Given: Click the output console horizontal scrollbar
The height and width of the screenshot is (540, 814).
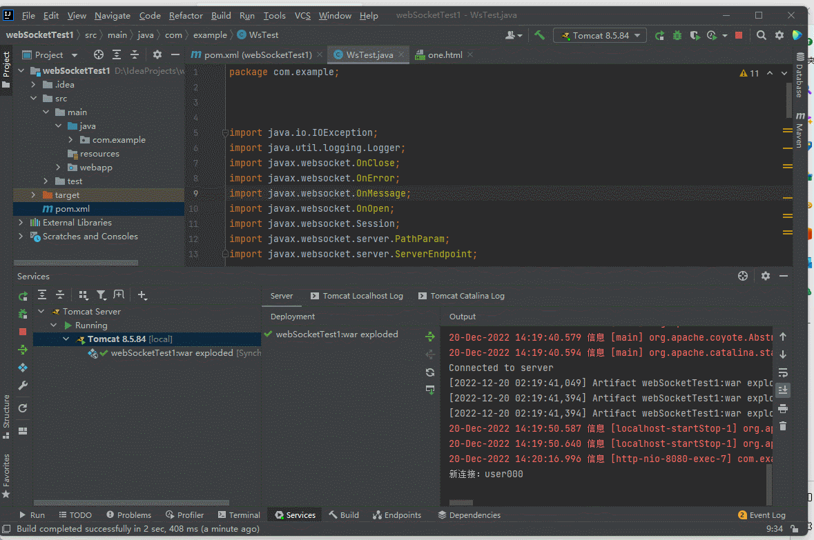Looking at the screenshot, I should [x=461, y=503].
